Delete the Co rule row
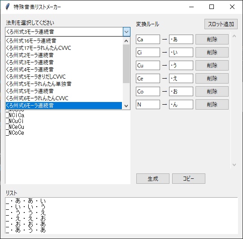The height and width of the screenshot is (239, 243). tap(212, 92)
